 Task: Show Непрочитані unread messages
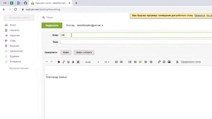16,51
